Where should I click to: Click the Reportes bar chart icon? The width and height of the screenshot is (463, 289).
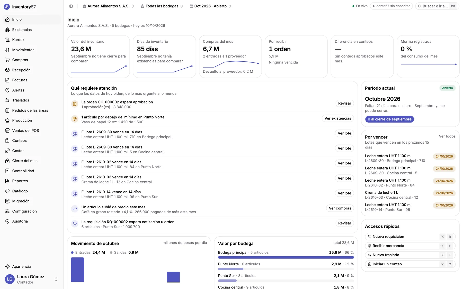(x=7, y=181)
